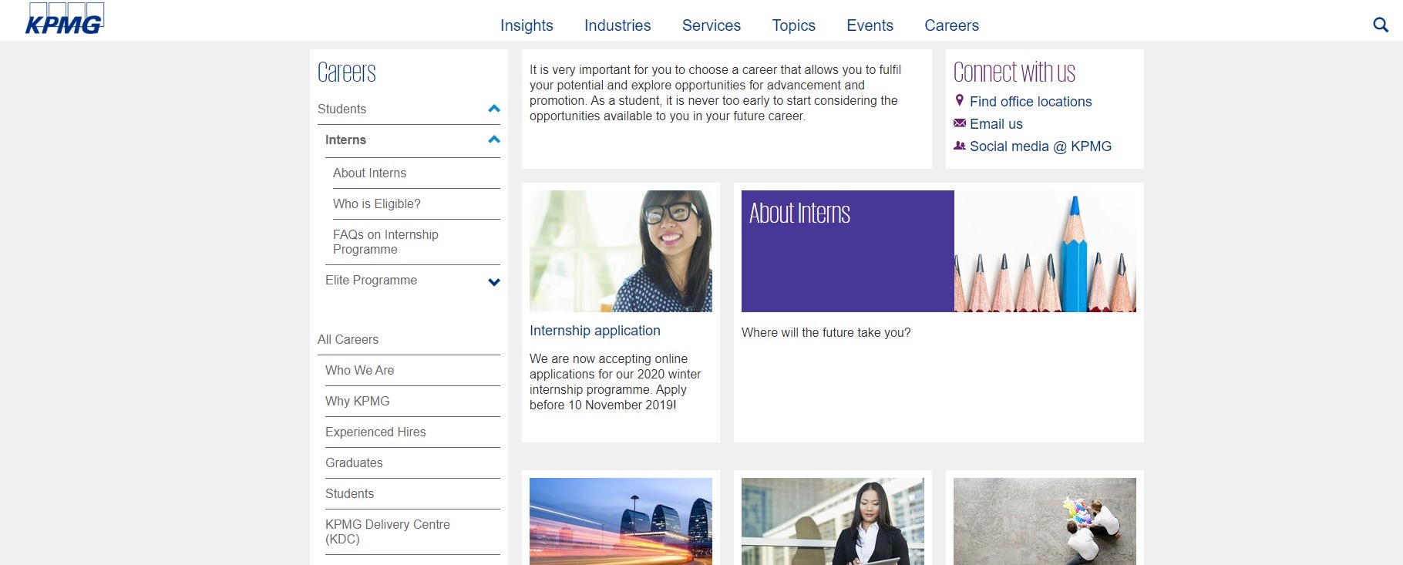Open the Industries menu
Screen dimensions: 1403x565
(617, 25)
